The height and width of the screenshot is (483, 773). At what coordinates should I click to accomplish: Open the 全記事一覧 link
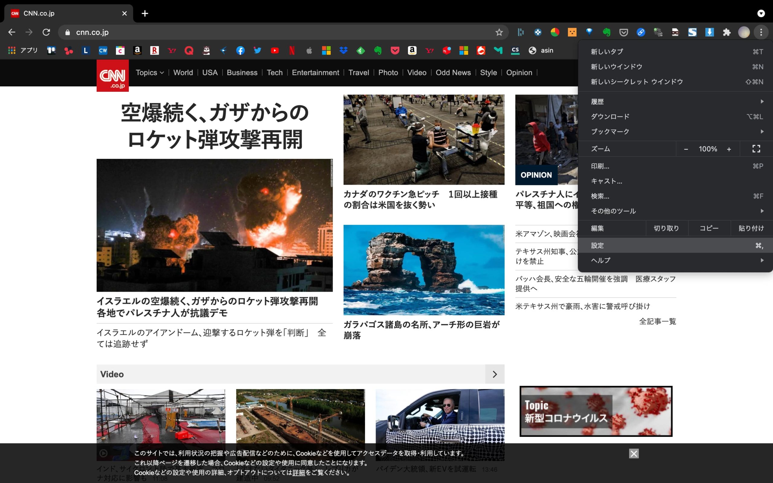pos(657,321)
